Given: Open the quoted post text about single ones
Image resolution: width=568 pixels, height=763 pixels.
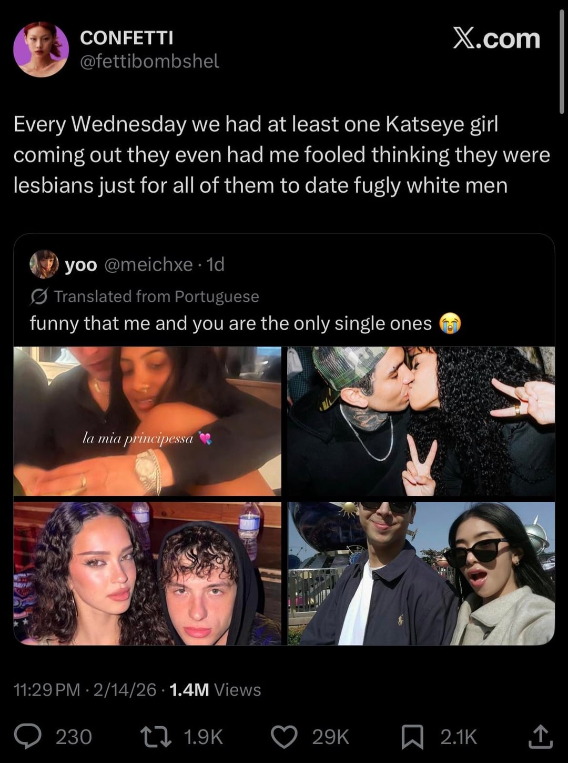Looking at the screenshot, I should click(245, 323).
